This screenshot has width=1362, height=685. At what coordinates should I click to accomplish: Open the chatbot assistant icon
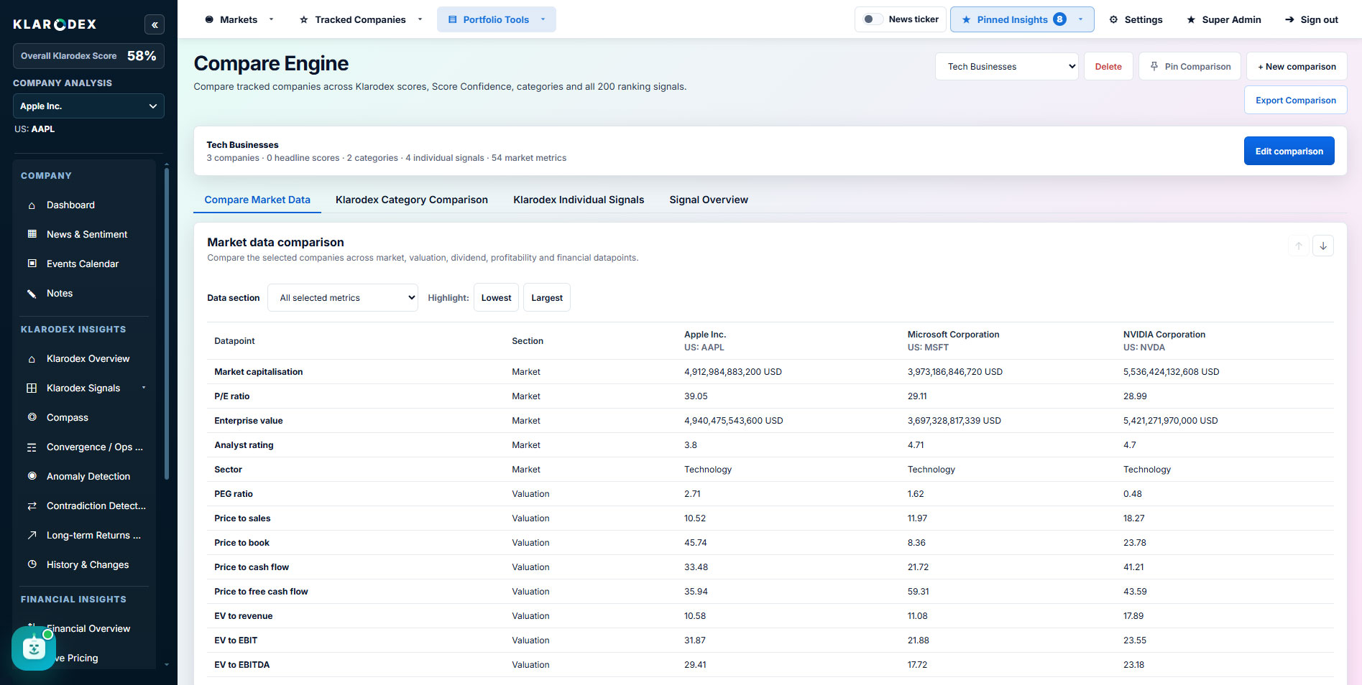[x=34, y=648]
